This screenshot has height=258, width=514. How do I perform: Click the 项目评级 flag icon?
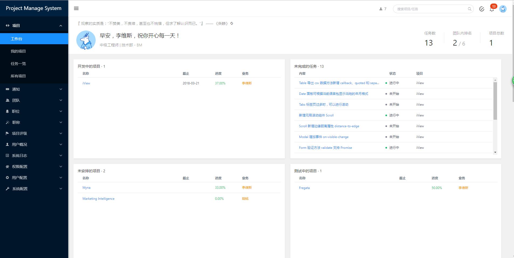(x=8, y=133)
